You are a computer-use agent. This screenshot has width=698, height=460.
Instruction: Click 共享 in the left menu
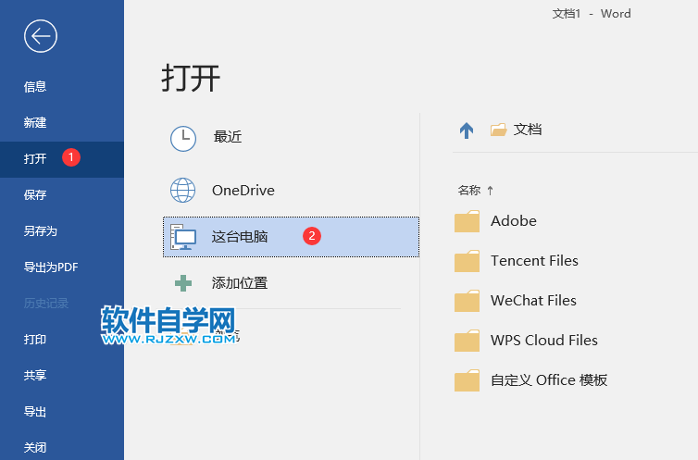pyautogui.click(x=35, y=376)
